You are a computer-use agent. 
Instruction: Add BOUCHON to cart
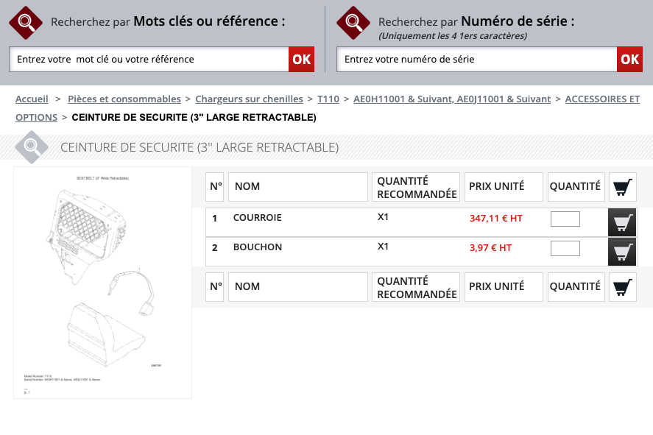click(x=622, y=252)
